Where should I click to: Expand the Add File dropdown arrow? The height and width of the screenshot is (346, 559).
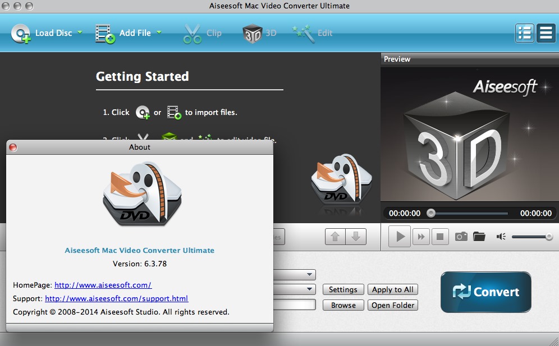(159, 33)
